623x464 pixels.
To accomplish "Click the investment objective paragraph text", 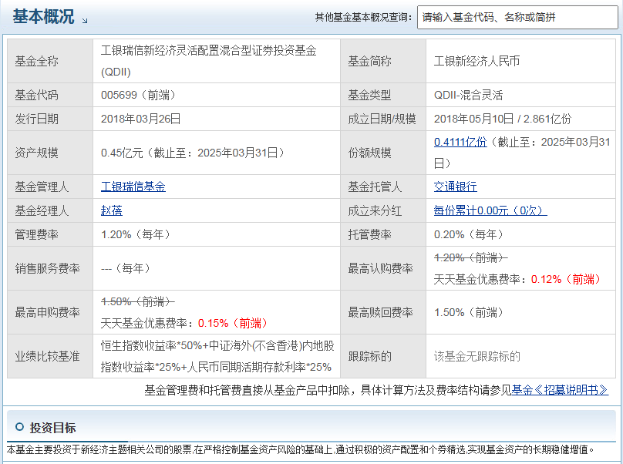I will (301, 450).
